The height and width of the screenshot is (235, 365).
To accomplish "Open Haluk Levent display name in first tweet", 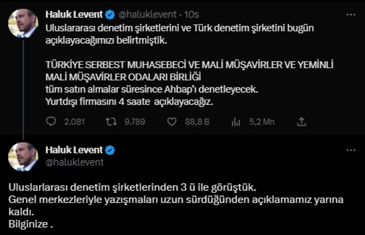I will point(74,15).
